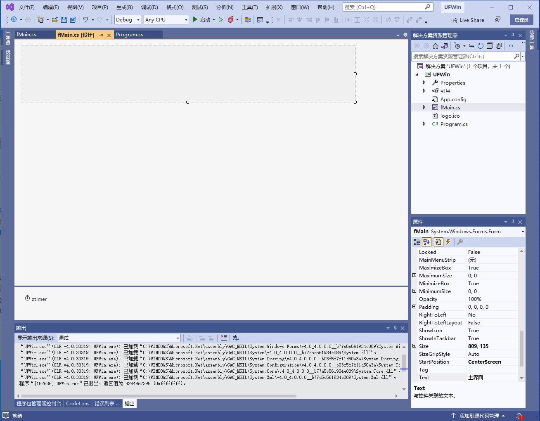Switch to the fMain.cs code tab
The image size is (540, 421).
coord(26,35)
